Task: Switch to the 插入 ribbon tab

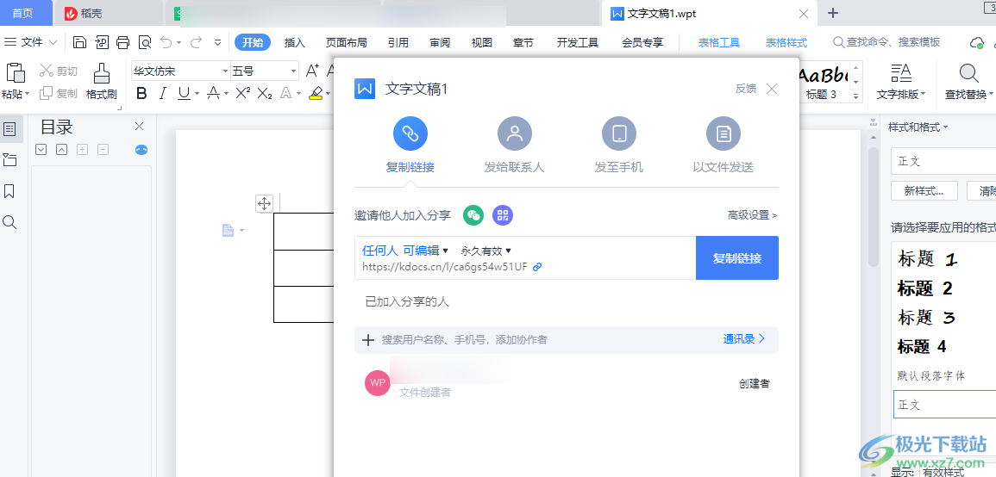Action: pos(295,42)
